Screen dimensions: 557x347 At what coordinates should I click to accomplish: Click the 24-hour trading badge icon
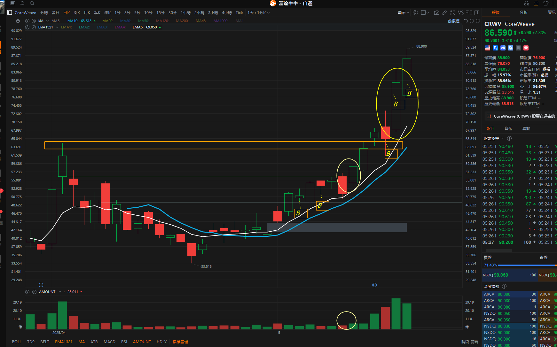tap(503, 48)
